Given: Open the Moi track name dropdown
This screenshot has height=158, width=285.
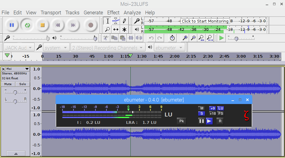Looking at the screenshot, I should 18,69.
